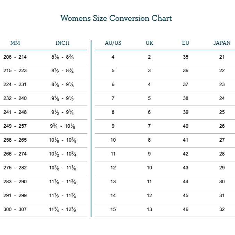Select the MM column header
The height and width of the screenshot is (235, 235).
[15, 43]
